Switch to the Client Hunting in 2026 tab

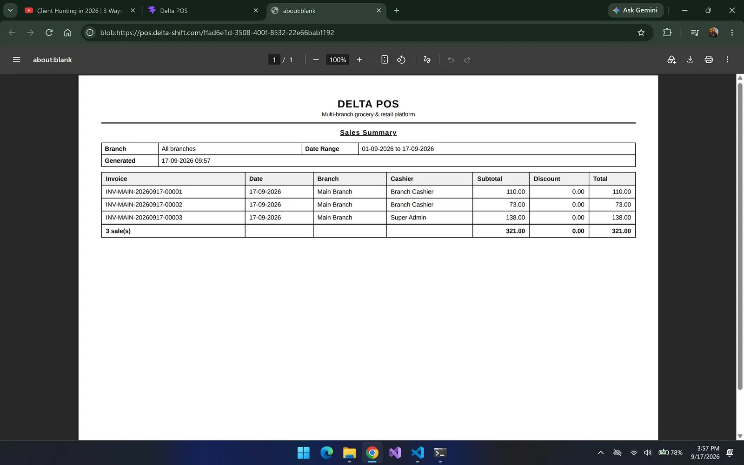(x=80, y=10)
